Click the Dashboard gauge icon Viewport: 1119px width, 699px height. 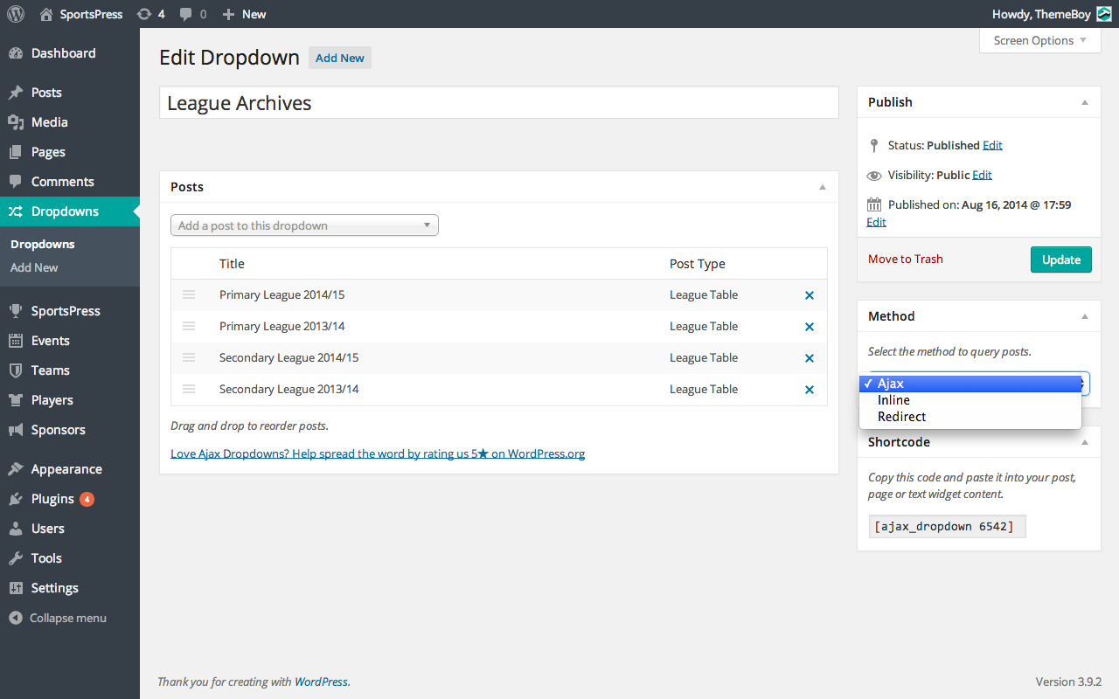(16, 53)
